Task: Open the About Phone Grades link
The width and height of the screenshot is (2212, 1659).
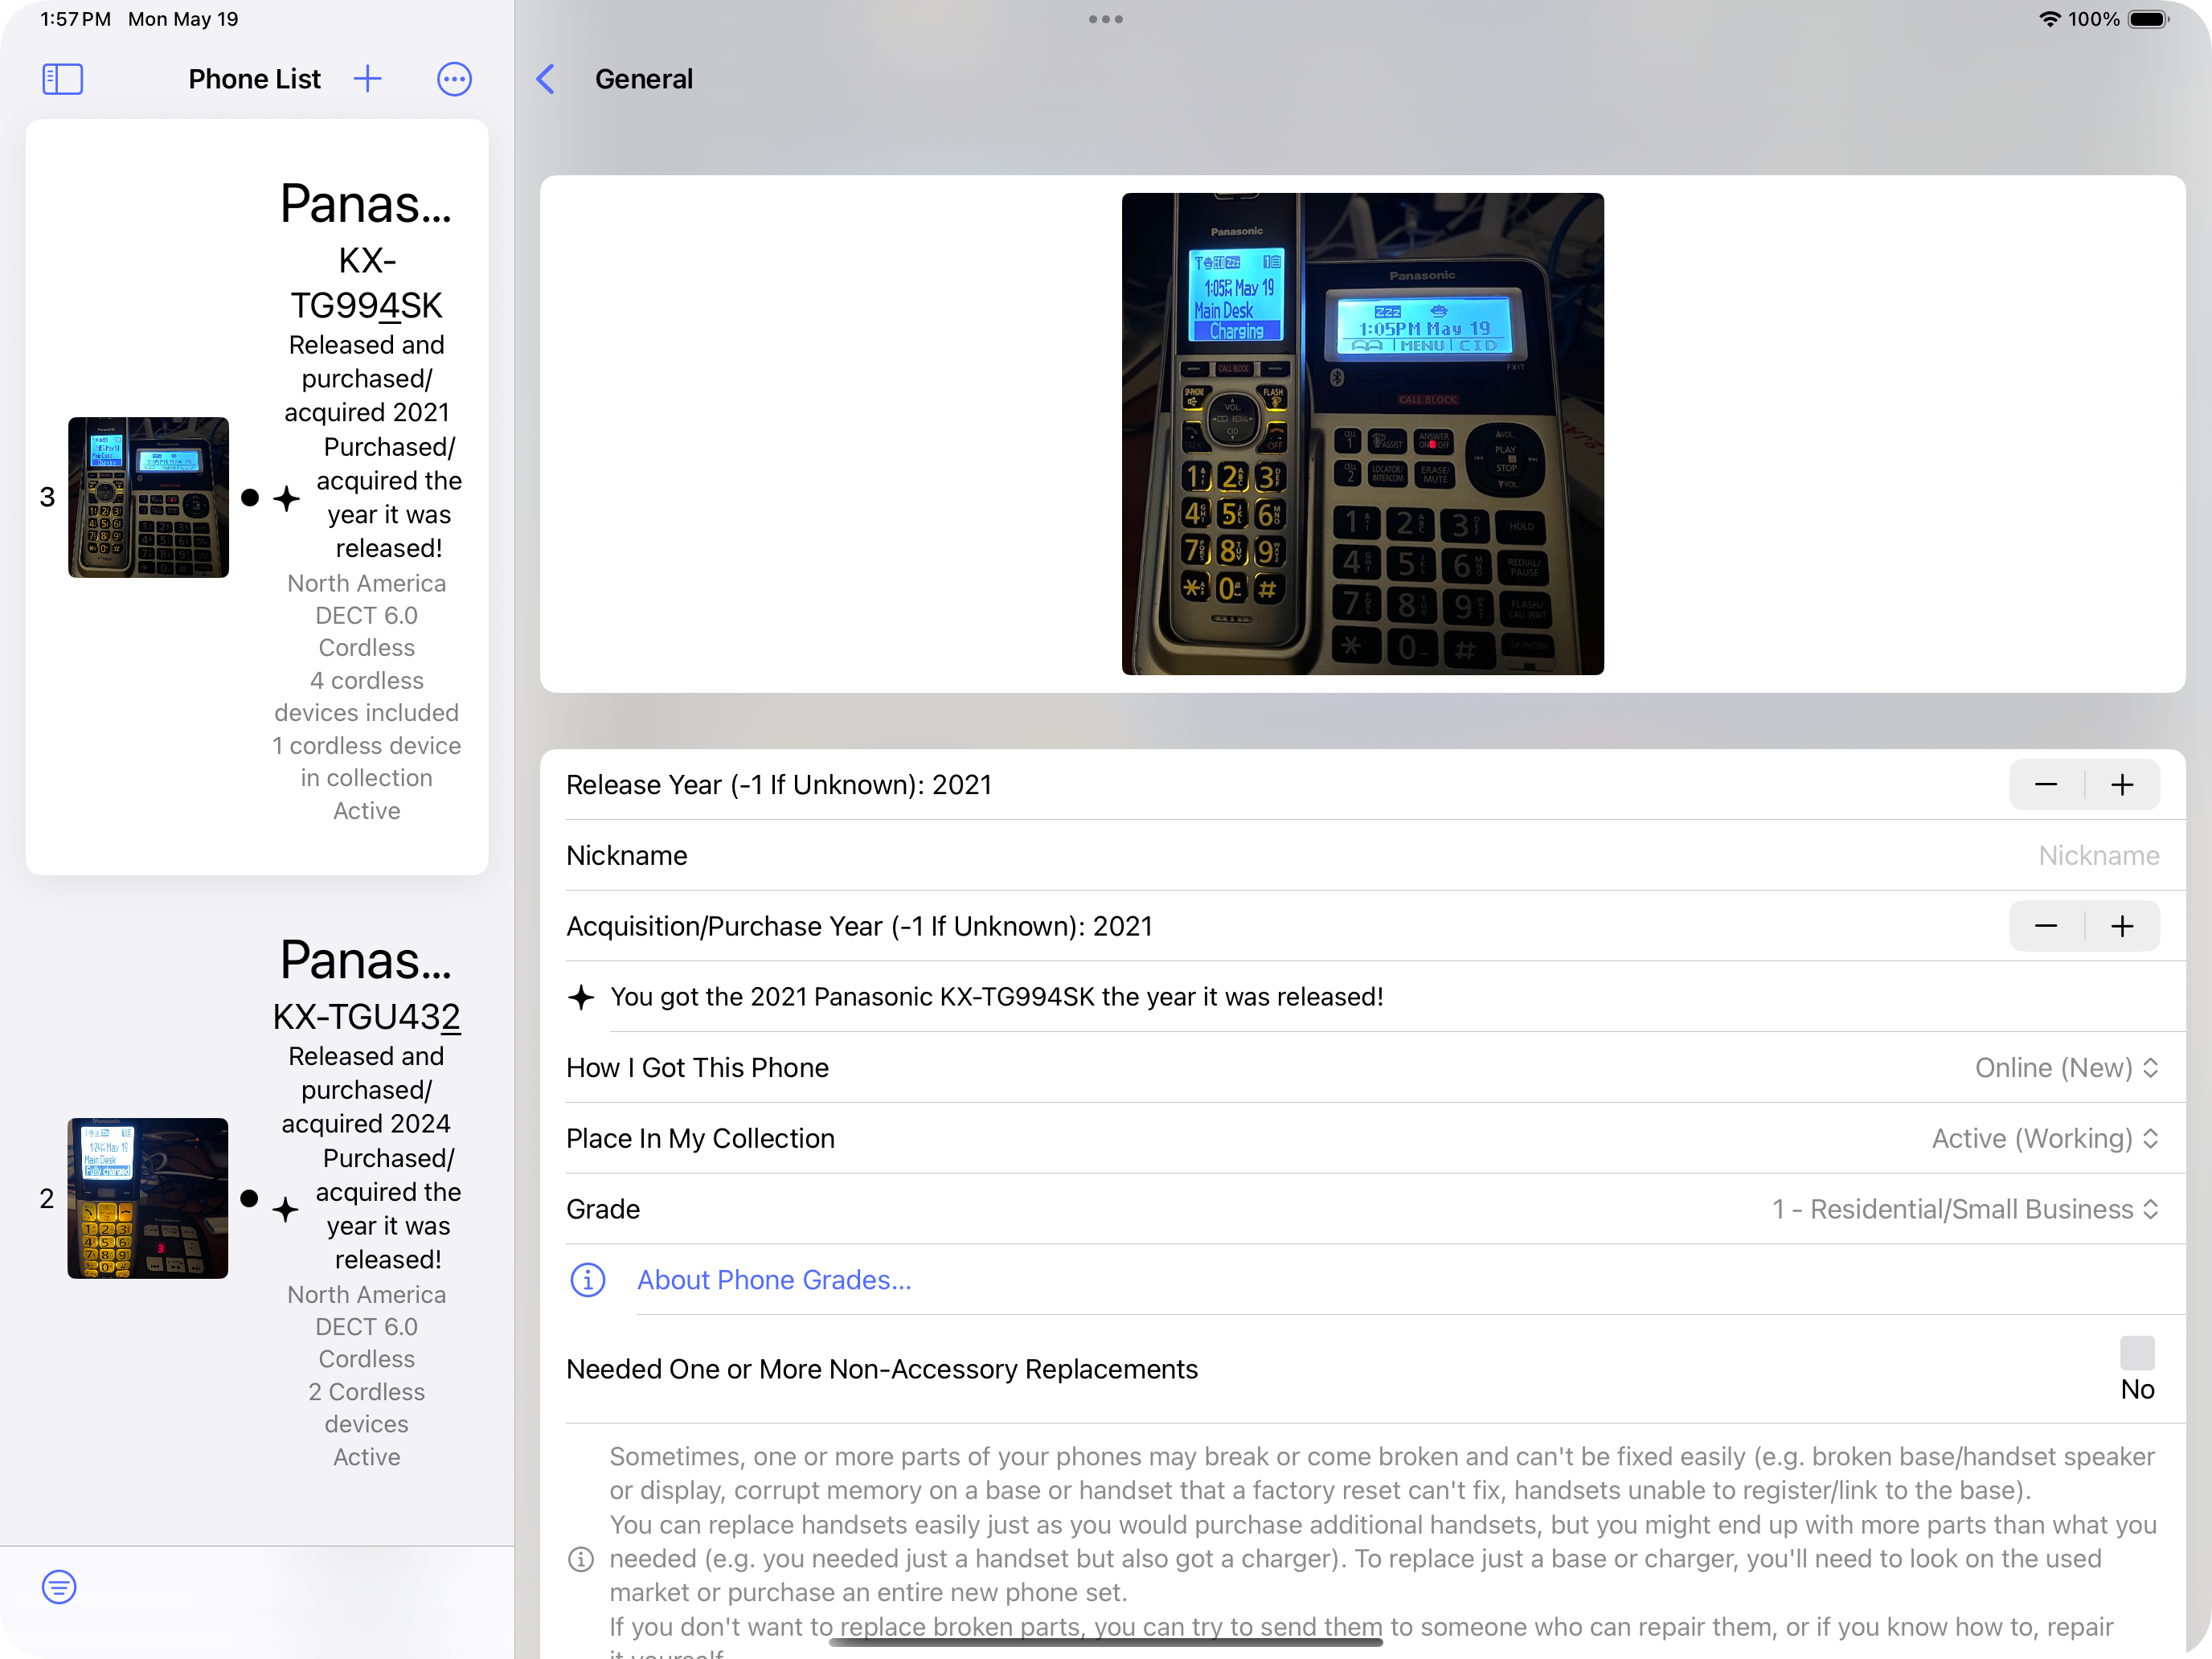Action: (x=774, y=1280)
